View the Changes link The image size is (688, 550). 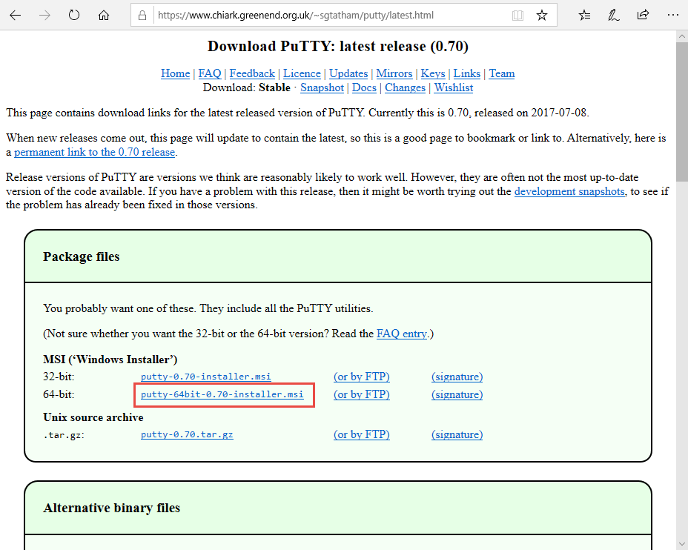click(x=405, y=87)
